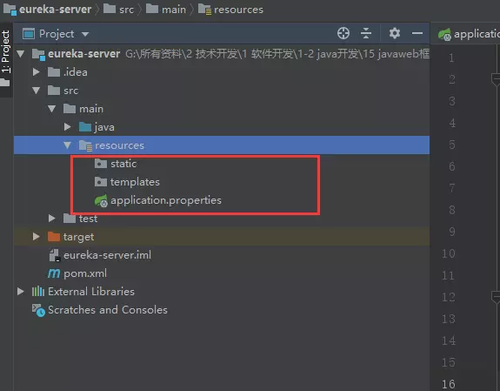
Task: Click the Scratches and Consoles icon
Action: click(38, 310)
